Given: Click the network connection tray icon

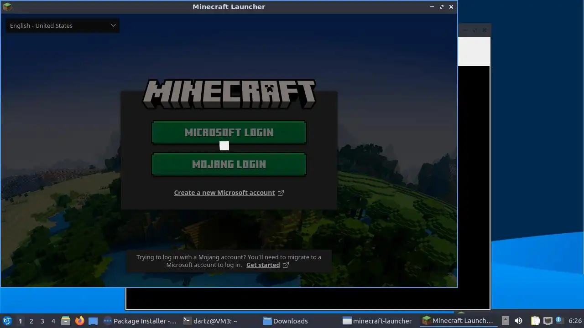Looking at the screenshot, I should [548, 321].
